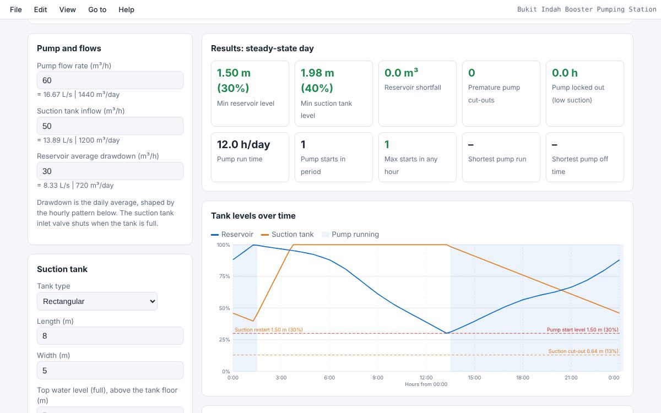The image size is (661, 413).
Task: Open the Go to menu
Action: [x=97, y=9]
